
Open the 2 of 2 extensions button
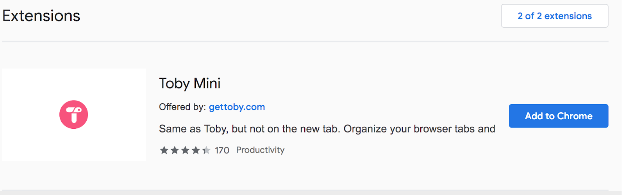click(555, 16)
